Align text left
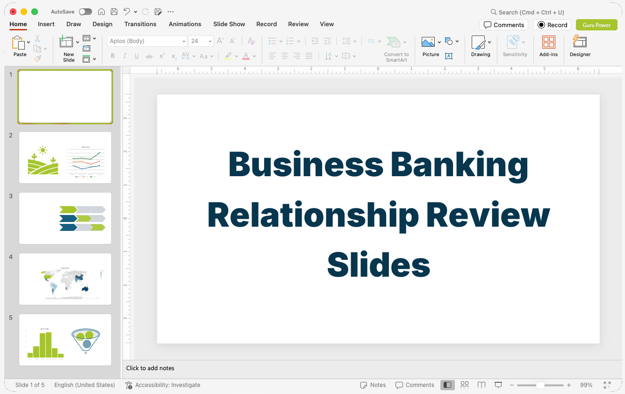 (273, 56)
